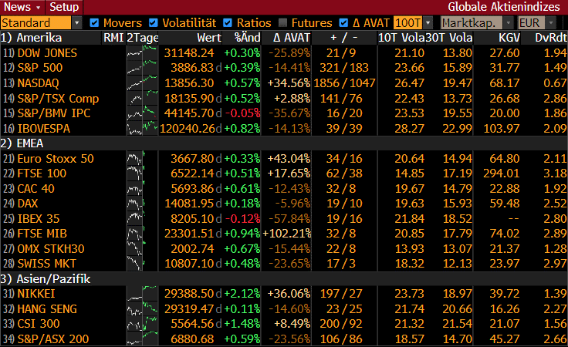Open the CSI 300 index

(x=39, y=323)
